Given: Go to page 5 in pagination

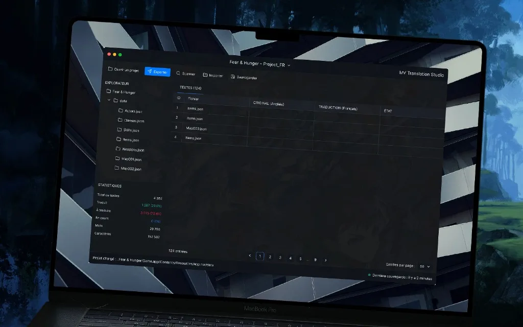Looking at the screenshot, I should 300,259.
